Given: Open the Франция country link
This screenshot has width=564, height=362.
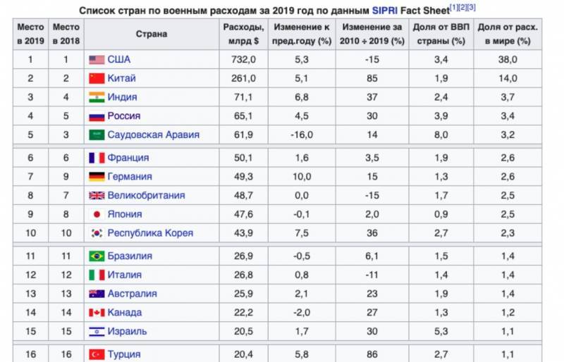Looking at the screenshot, I should point(128,158).
